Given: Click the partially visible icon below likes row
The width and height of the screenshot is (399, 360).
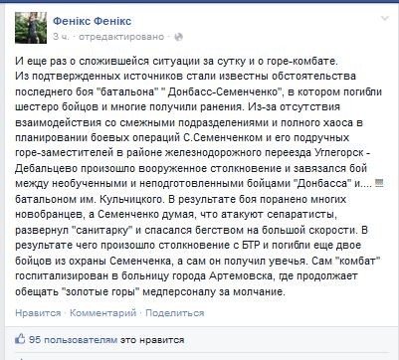Looking at the screenshot, I should 21,358.
